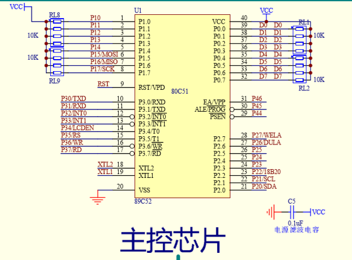Select the P37/RD net label
The height and width of the screenshot is (260, 352).
click(71, 149)
